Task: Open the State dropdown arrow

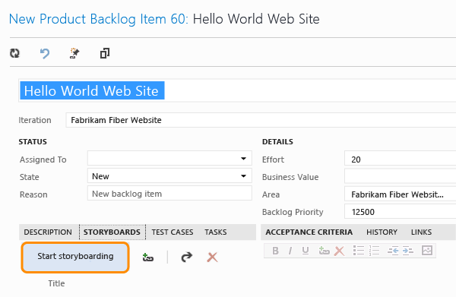Action: (x=243, y=176)
